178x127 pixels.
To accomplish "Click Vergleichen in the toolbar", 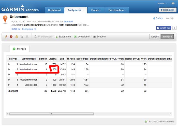I will pos(82,37).
